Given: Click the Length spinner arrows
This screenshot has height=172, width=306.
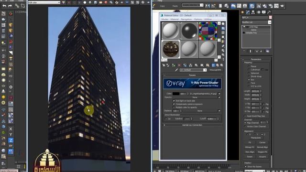Looking at the screenshot, I should (x=261, y=91).
